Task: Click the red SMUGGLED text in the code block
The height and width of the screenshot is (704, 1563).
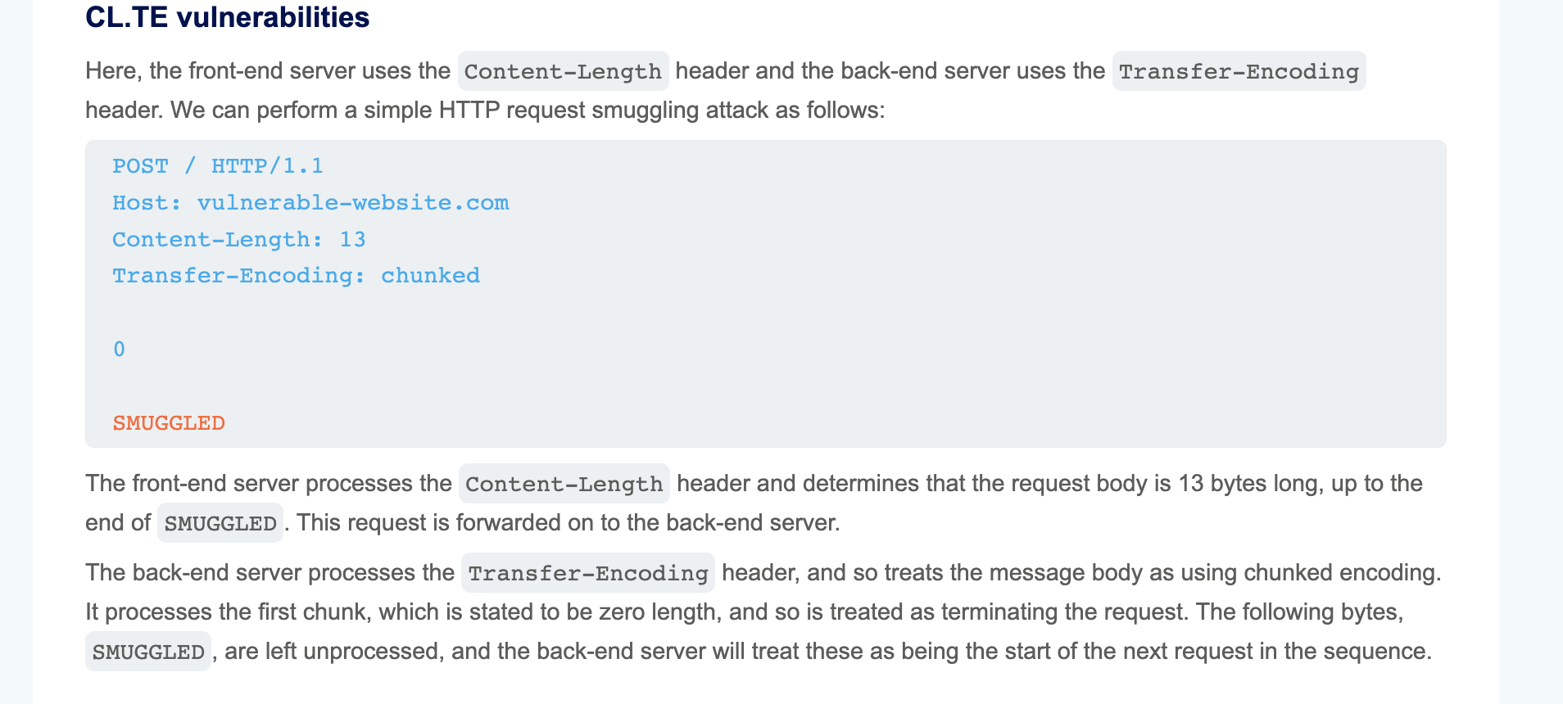Action: pos(169,423)
